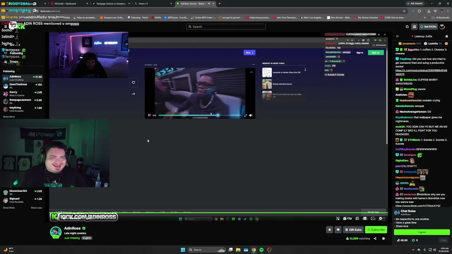Screen dimensions: 452x254
Task: Click the Windows taskbar search box
Action: (207, 250)
